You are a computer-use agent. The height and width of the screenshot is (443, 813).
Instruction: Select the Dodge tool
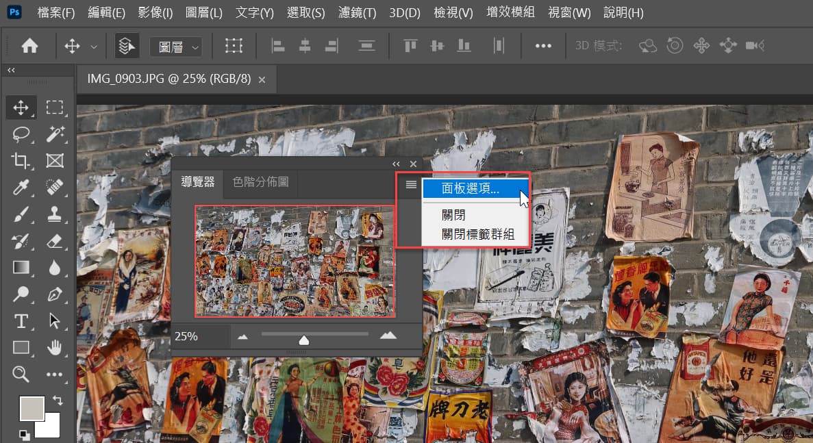[x=21, y=294]
